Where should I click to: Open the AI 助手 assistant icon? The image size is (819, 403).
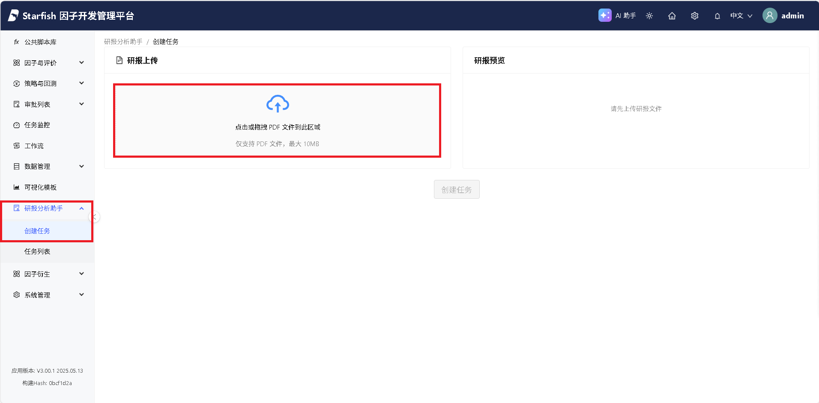click(x=605, y=15)
